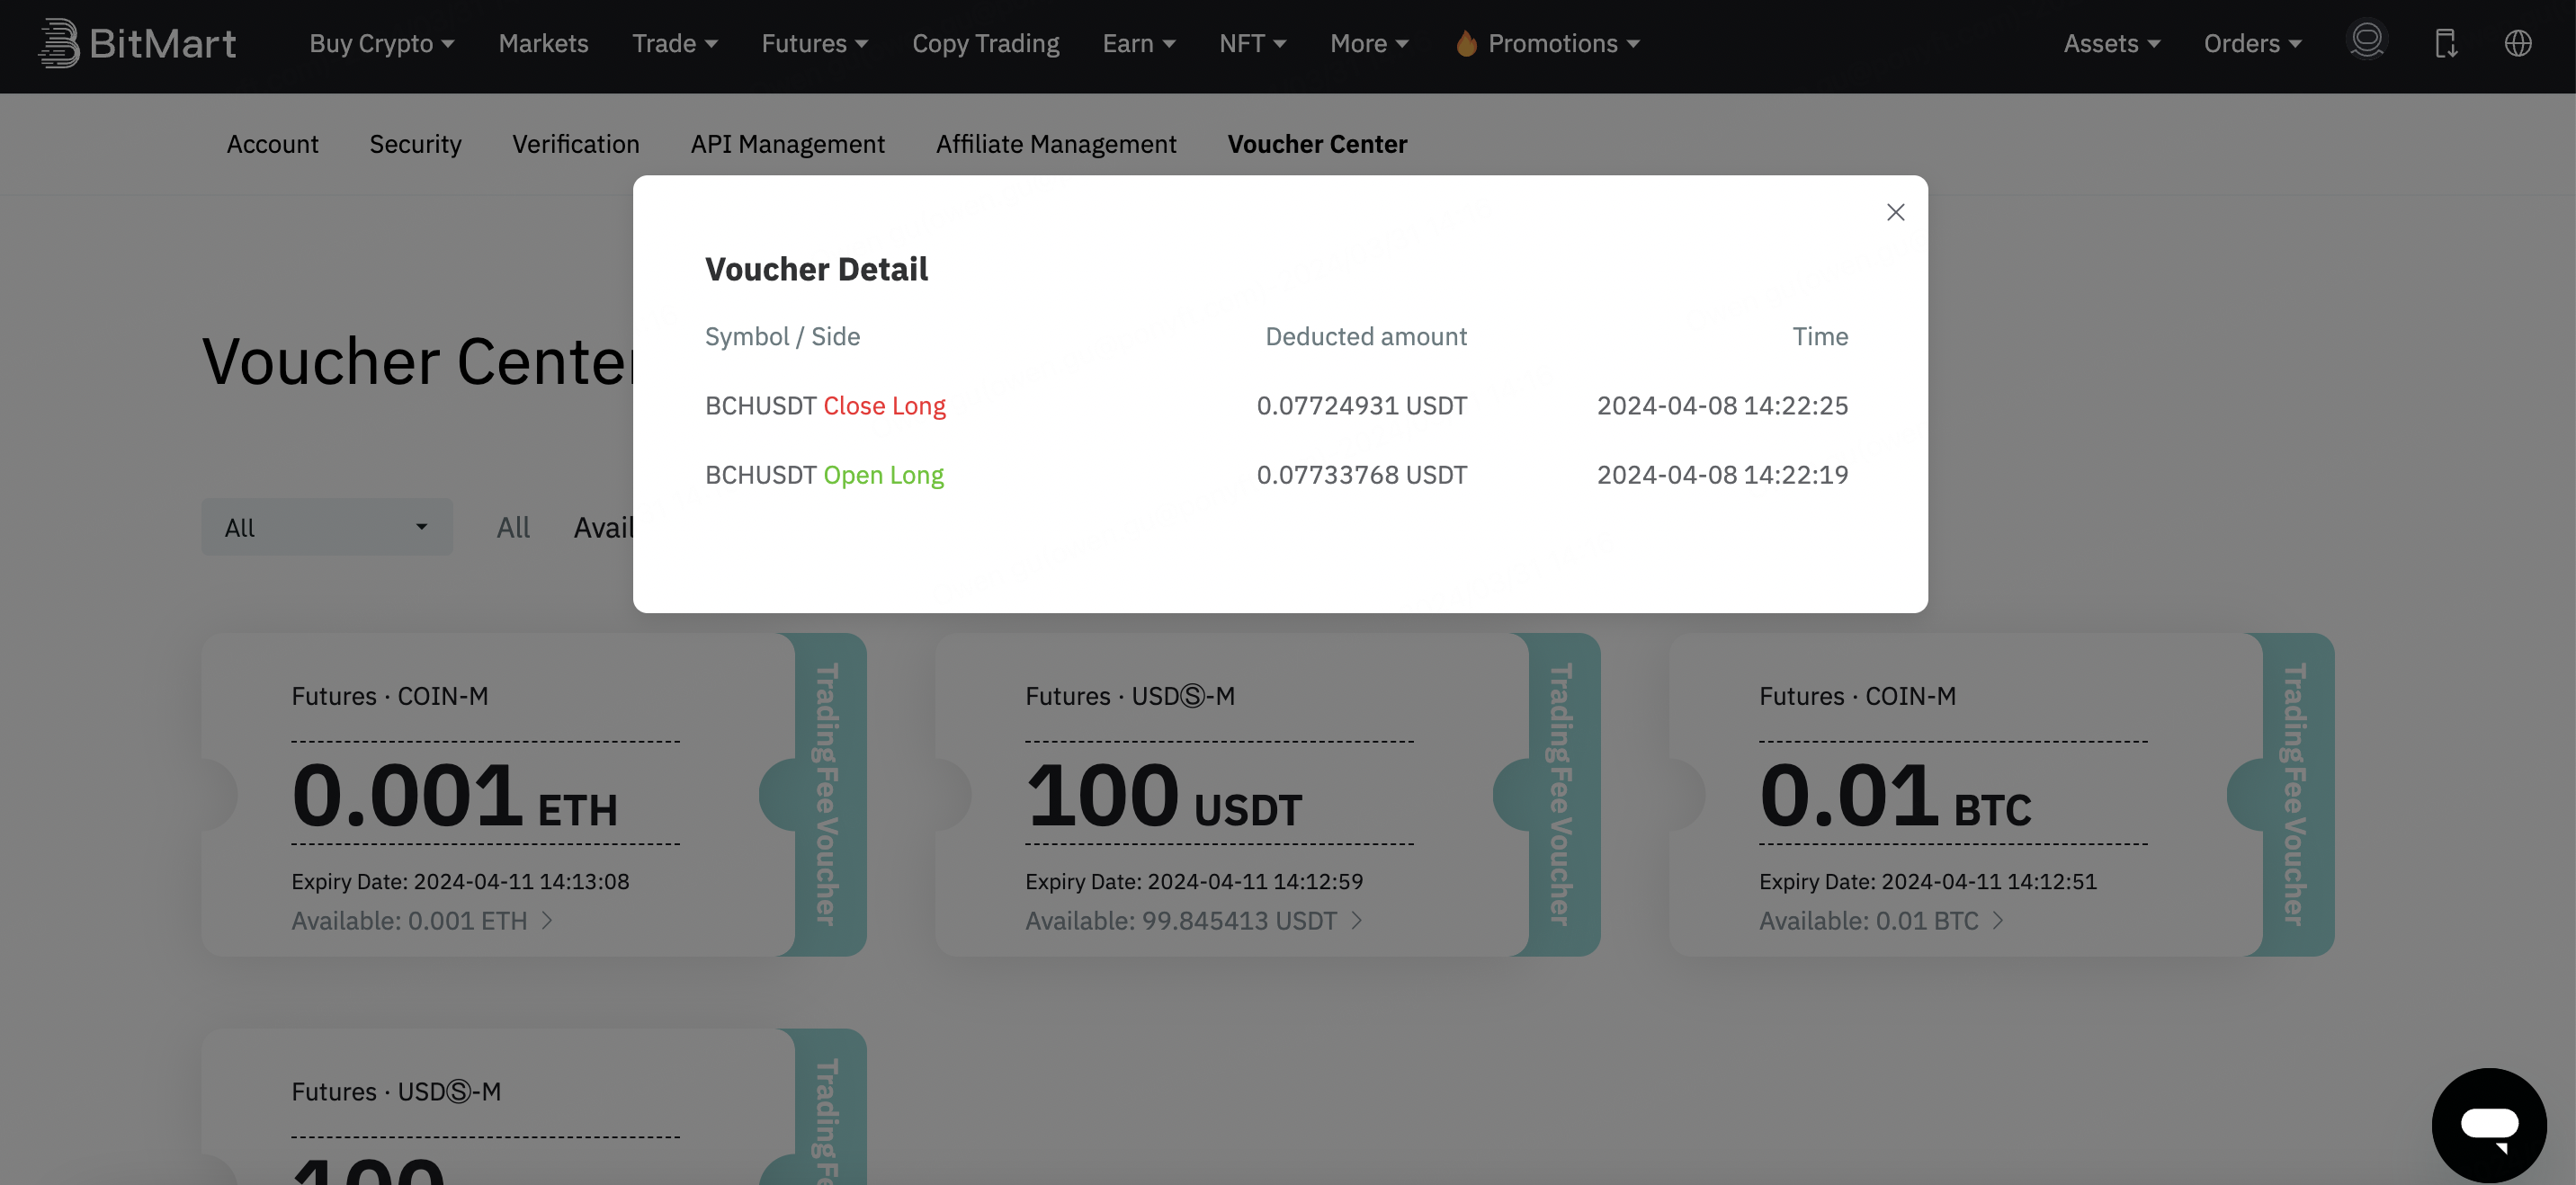Switch to the Security tab

415,144
